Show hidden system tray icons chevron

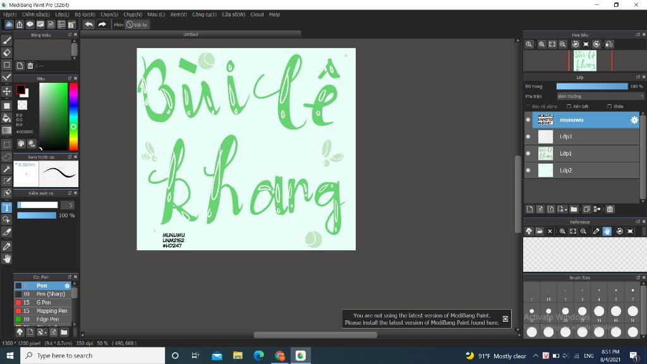536,356
